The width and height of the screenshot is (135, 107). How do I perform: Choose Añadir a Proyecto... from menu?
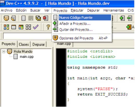[82, 24]
